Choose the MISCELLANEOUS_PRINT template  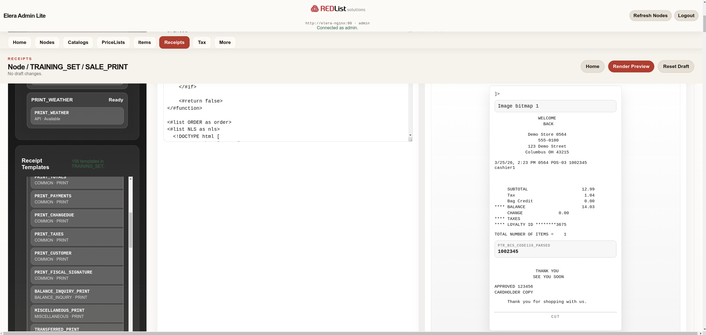[77, 313]
